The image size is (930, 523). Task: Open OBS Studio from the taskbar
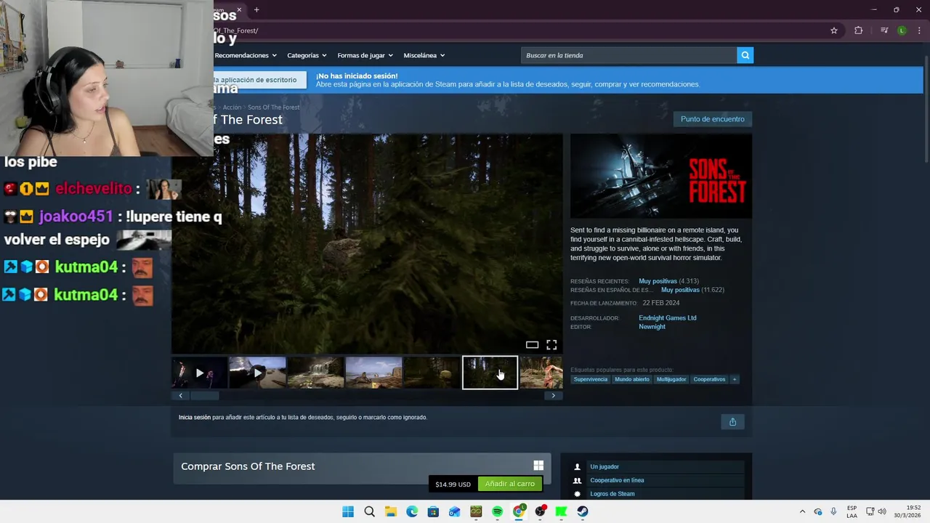[x=540, y=511]
